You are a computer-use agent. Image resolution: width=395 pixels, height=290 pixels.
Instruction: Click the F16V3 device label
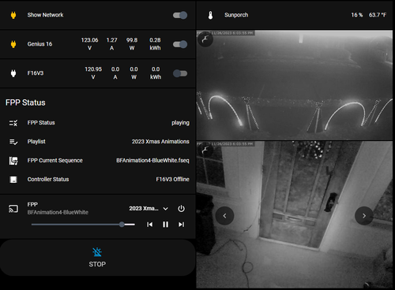point(36,73)
